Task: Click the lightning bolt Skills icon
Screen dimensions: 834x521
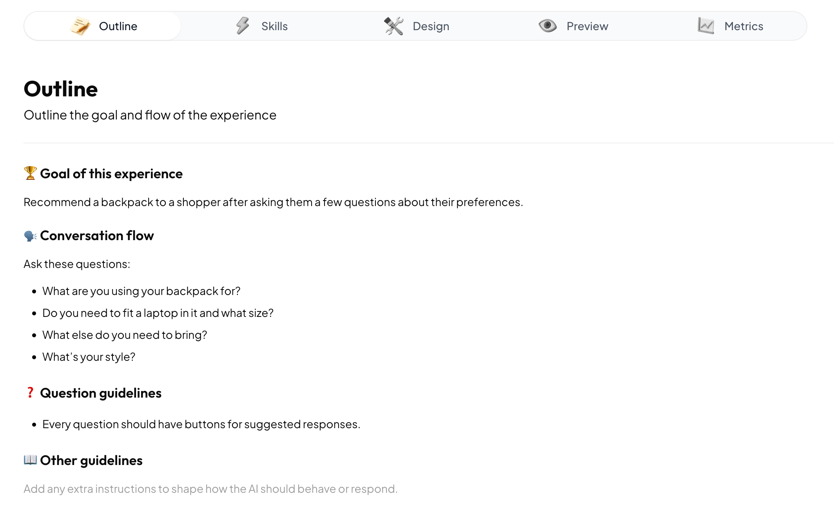Action: 243,26
